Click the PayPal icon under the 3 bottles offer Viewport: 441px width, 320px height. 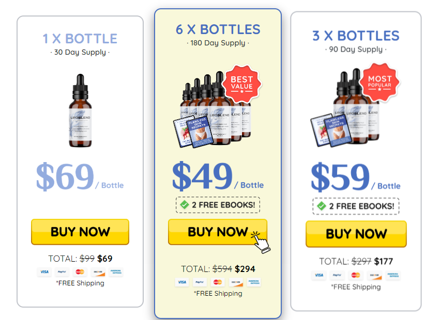337,275
